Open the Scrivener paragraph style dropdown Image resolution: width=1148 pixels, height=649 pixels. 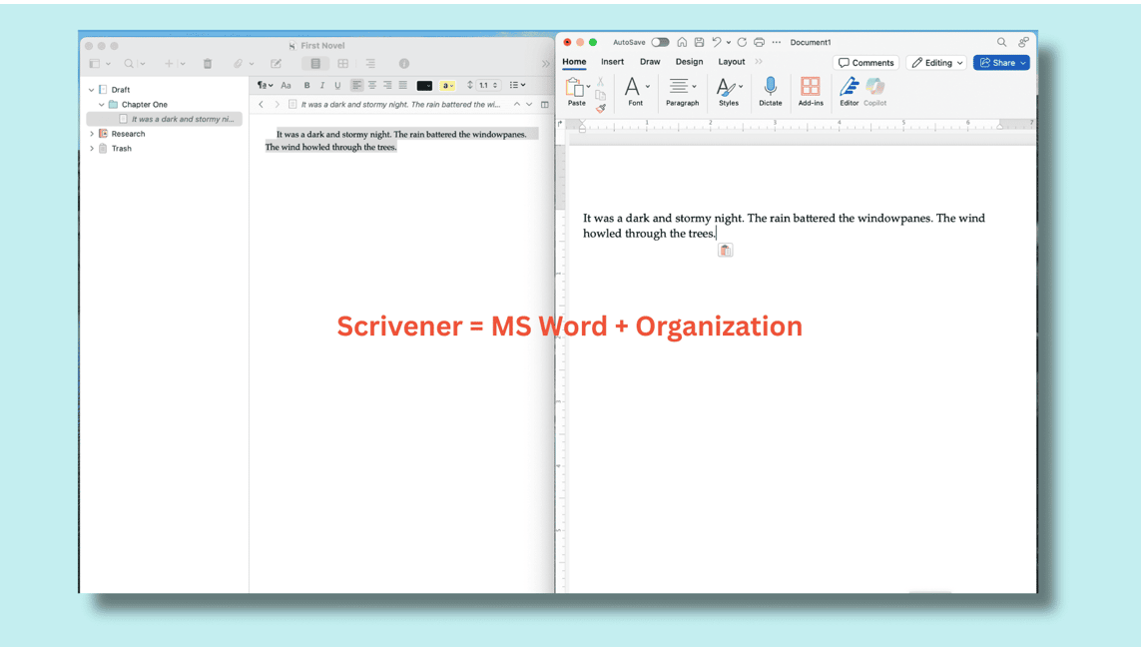point(265,86)
